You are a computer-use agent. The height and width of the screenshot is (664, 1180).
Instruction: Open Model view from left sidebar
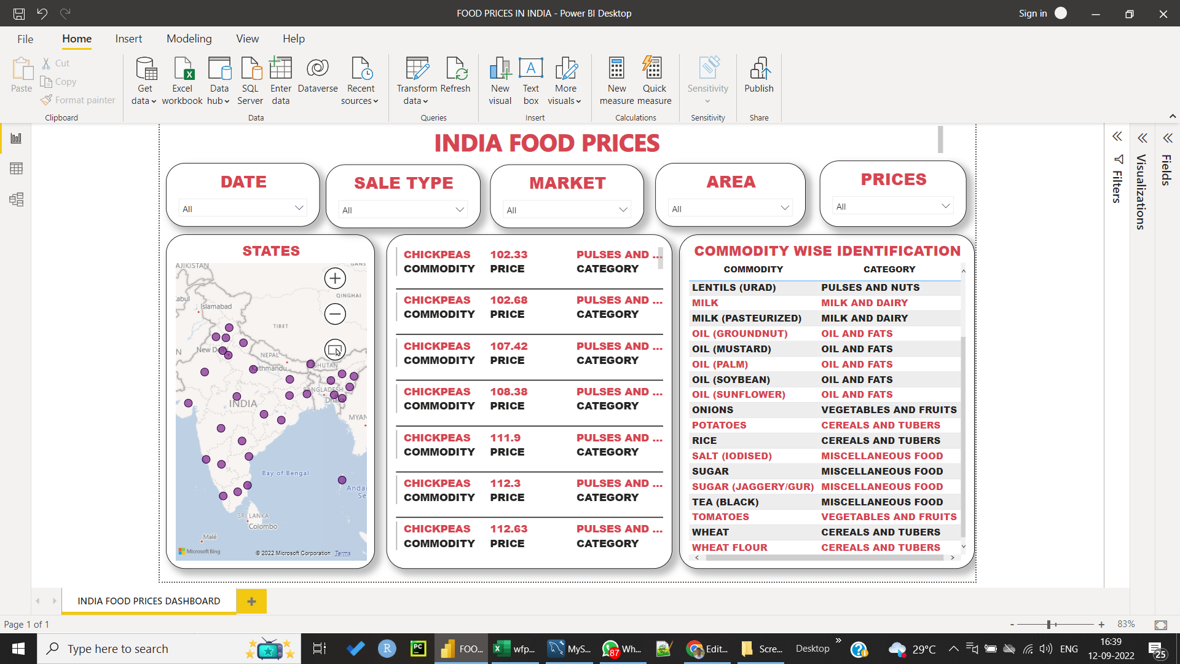[x=16, y=199]
